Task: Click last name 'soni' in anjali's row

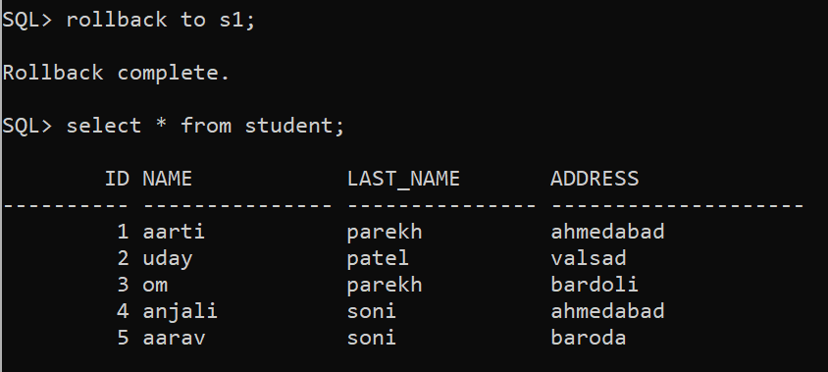Action: pos(371,311)
